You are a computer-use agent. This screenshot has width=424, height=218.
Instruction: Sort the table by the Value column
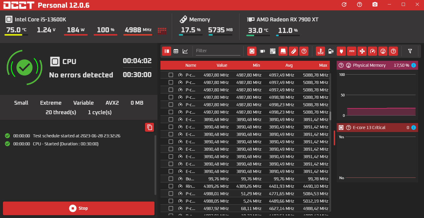coord(222,65)
